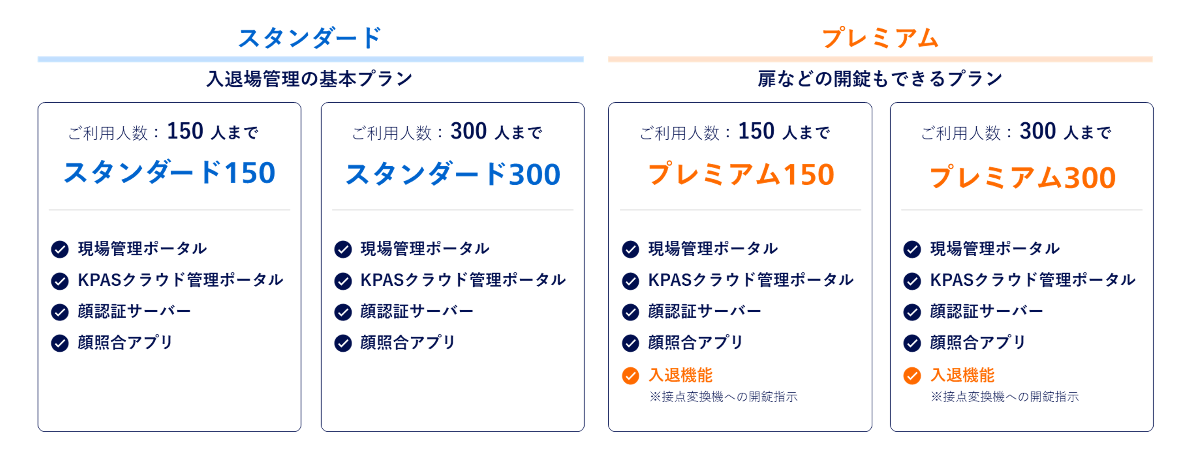Click the 顔認証サーバー check icon in プレミアム150

630,312
